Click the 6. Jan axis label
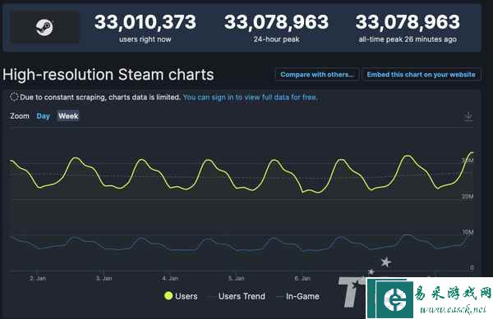 [302, 278]
